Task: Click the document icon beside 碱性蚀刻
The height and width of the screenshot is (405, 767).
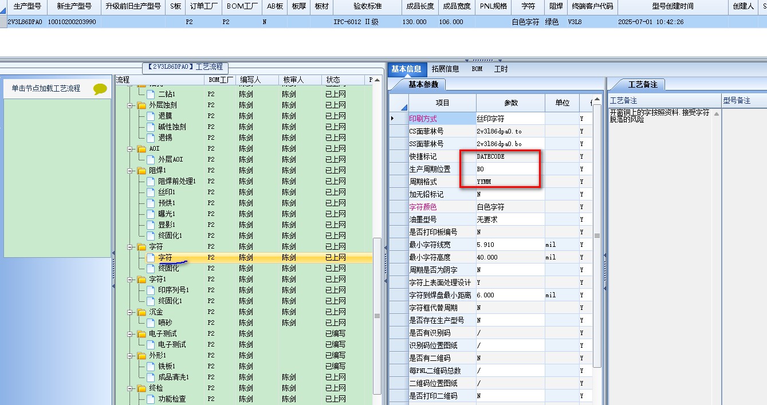Action: (x=151, y=127)
